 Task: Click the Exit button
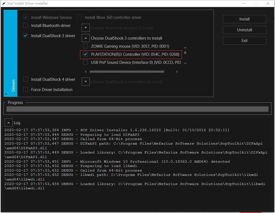244,41
